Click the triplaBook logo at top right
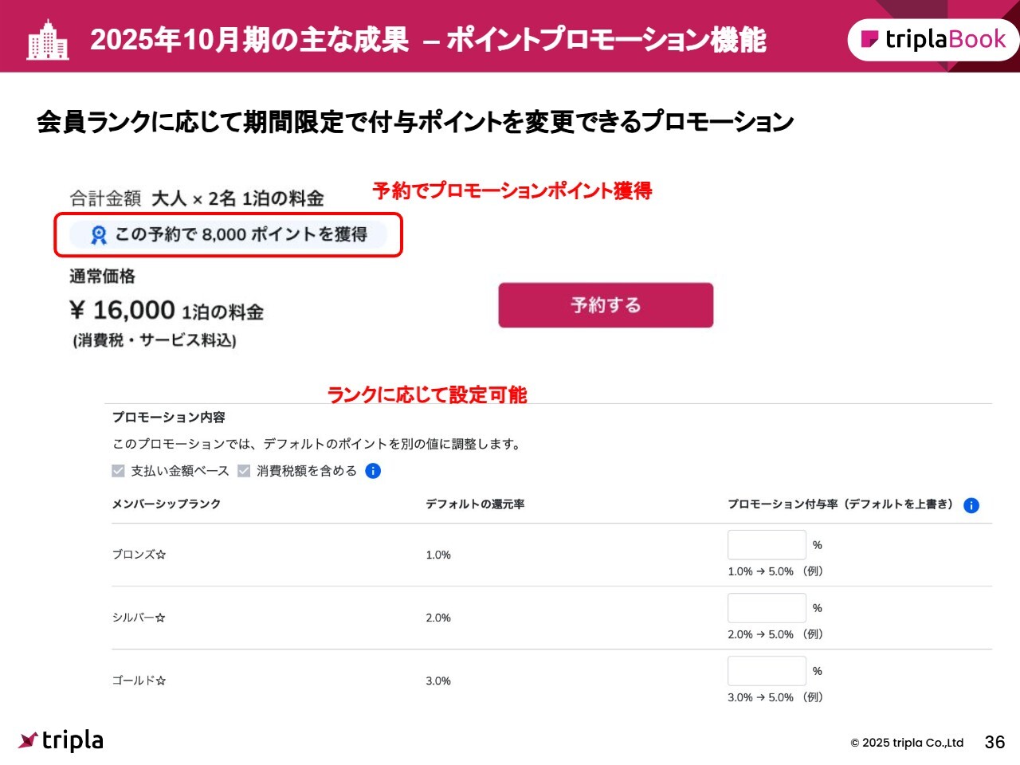This screenshot has width=1020, height=765. tap(934, 39)
